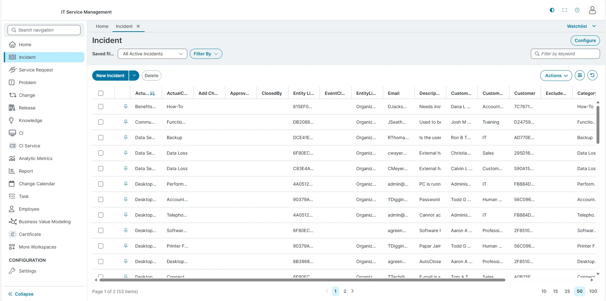Screen dimensions: 606x301
Task: Check the Desktop Printer F... row checkbox
Action: 101,246
